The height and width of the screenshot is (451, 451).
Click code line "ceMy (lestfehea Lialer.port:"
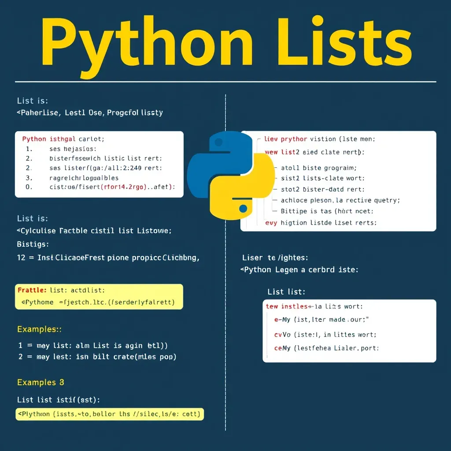(326, 348)
